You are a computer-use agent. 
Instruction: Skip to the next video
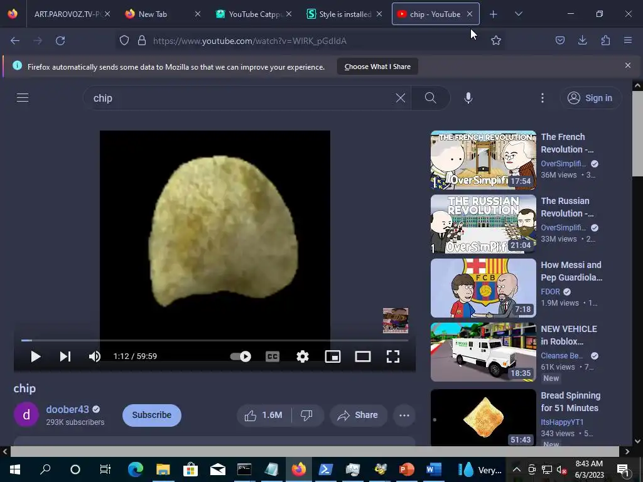click(x=65, y=356)
